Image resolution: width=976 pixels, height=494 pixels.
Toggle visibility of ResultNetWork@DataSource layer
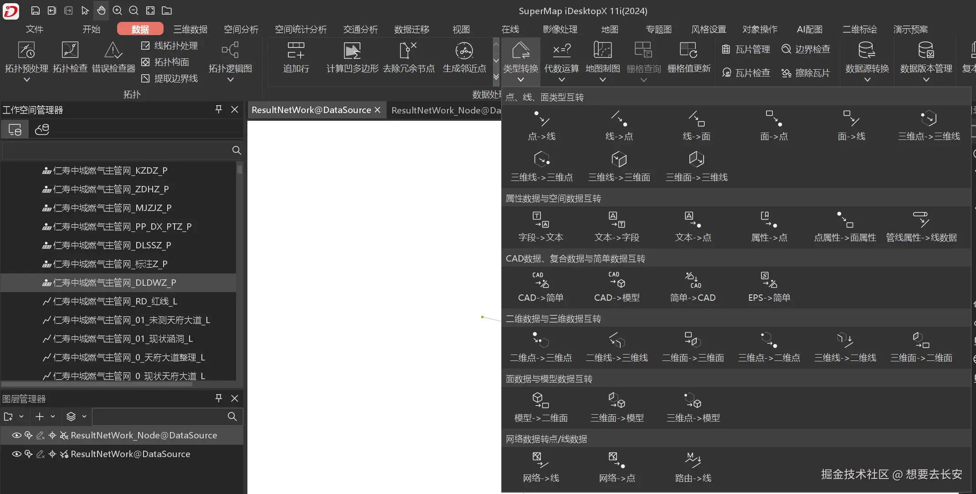16,454
